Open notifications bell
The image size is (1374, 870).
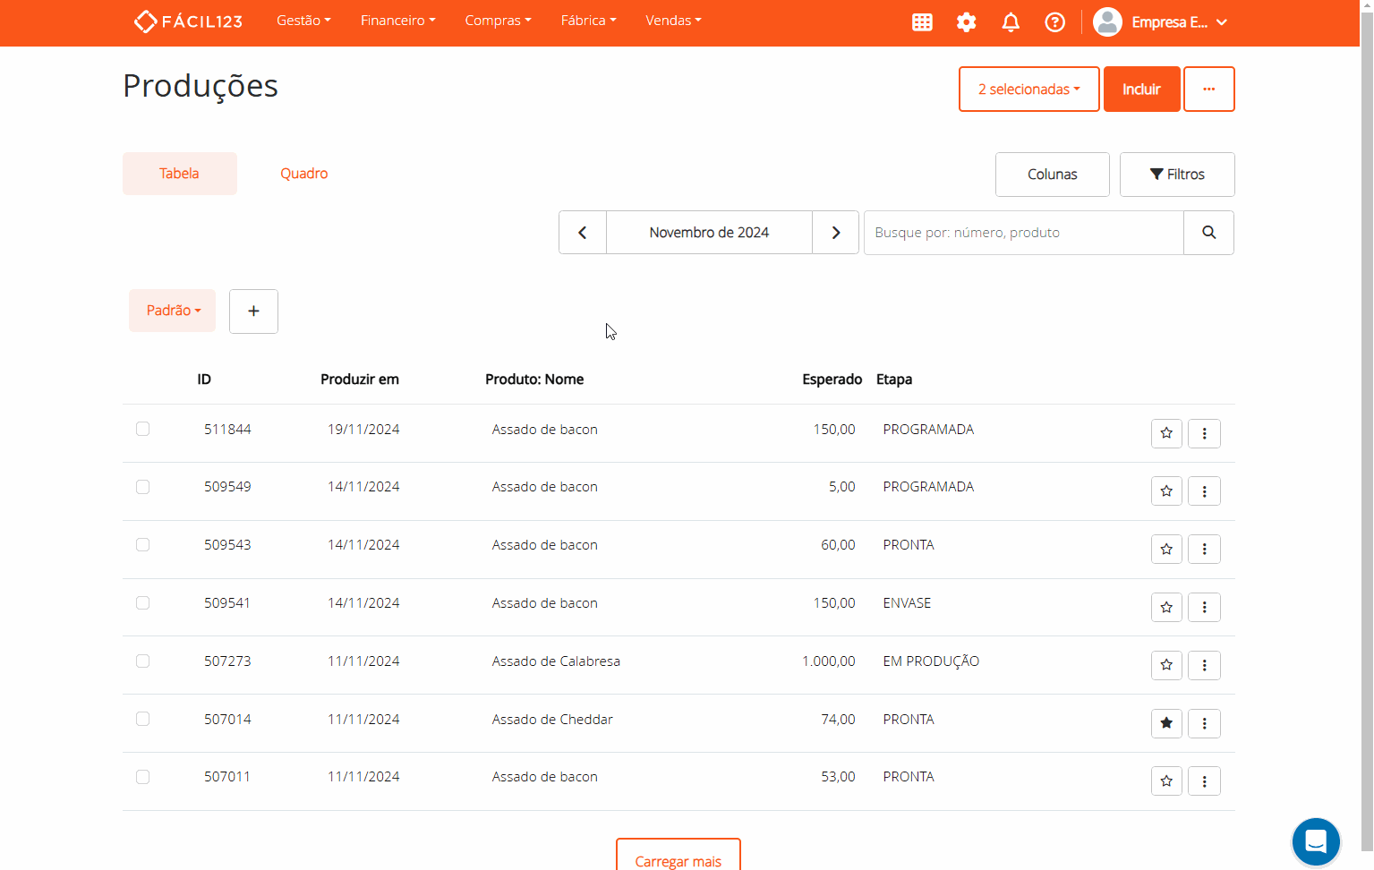(1011, 22)
